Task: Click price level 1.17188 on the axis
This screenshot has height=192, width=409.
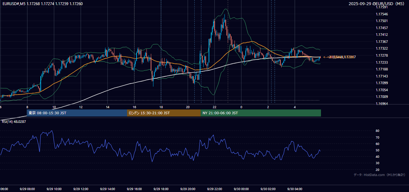Action: (382, 69)
